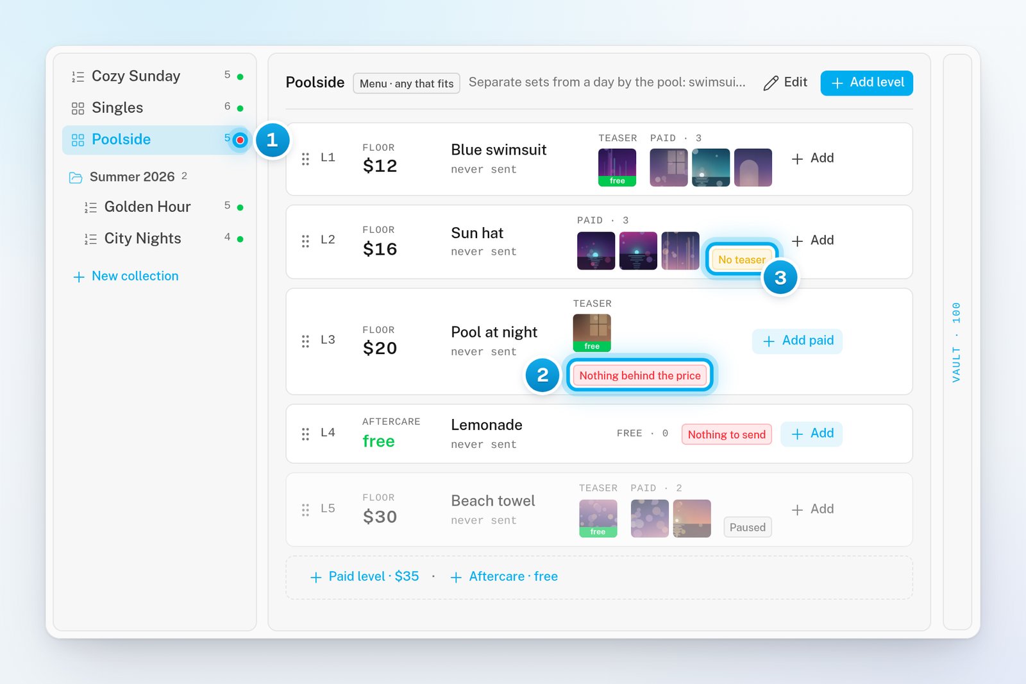Click the folder icon beside Summer 2026
The width and height of the screenshot is (1026, 684).
(x=76, y=178)
